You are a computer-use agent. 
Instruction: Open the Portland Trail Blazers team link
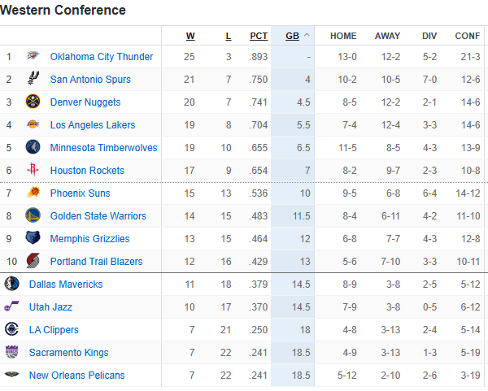point(96,262)
